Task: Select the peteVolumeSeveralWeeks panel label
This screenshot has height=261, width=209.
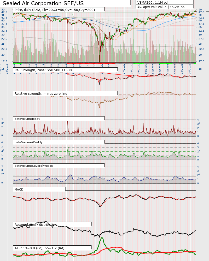Action: [34, 166]
